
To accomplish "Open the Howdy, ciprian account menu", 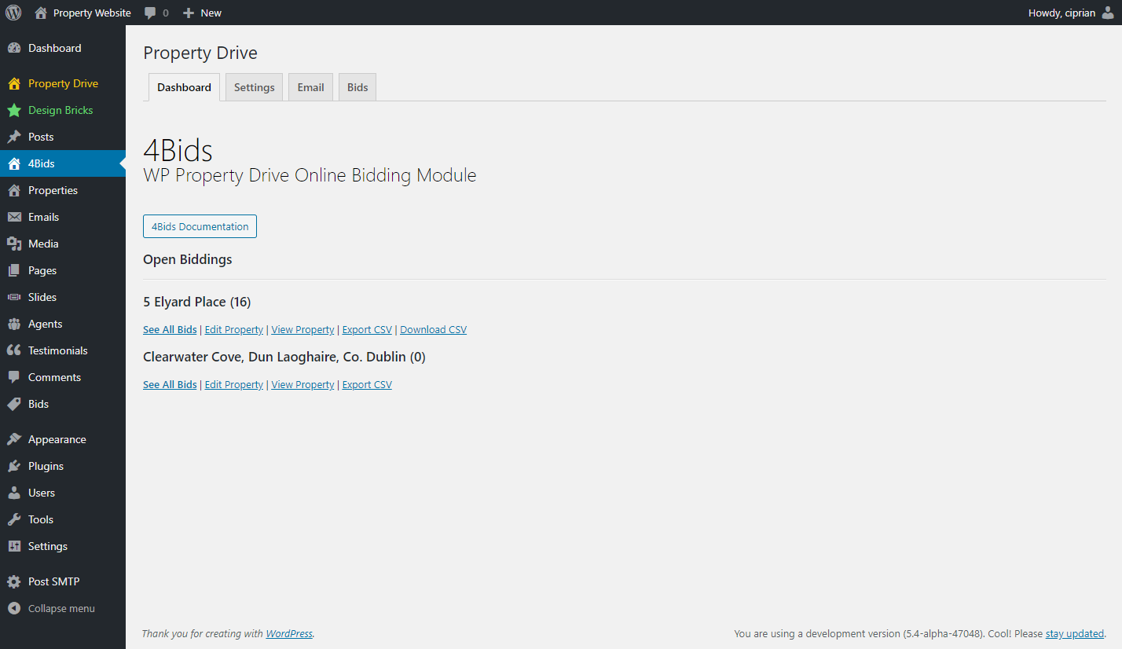I will [1061, 13].
